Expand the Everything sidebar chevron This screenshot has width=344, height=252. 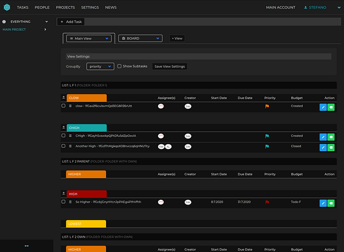46,22
